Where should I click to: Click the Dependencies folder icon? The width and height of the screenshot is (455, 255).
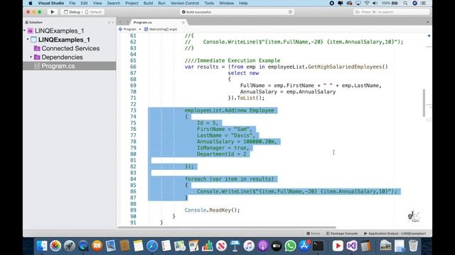(x=37, y=57)
